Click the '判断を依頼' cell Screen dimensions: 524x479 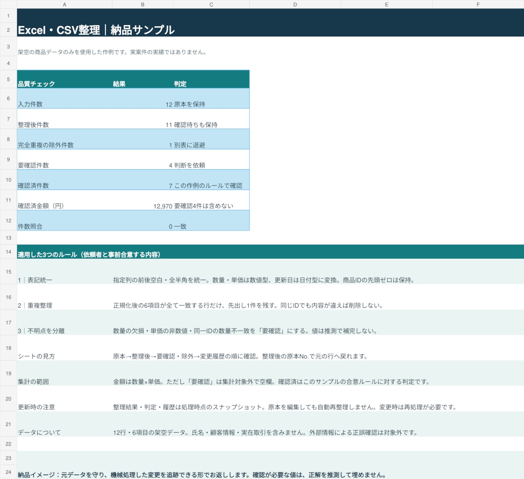coord(211,159)
